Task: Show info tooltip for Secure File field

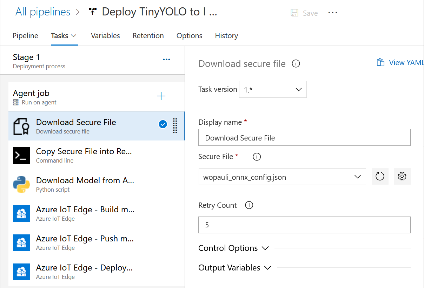Action: (257, 157)
